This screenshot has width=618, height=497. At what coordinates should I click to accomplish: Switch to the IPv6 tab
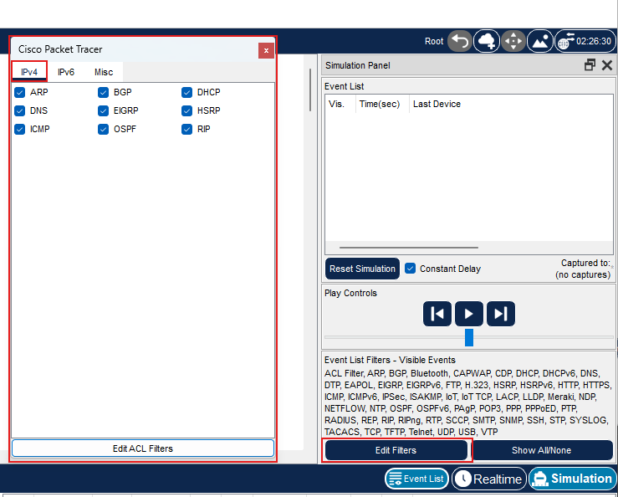coord(66,72)
